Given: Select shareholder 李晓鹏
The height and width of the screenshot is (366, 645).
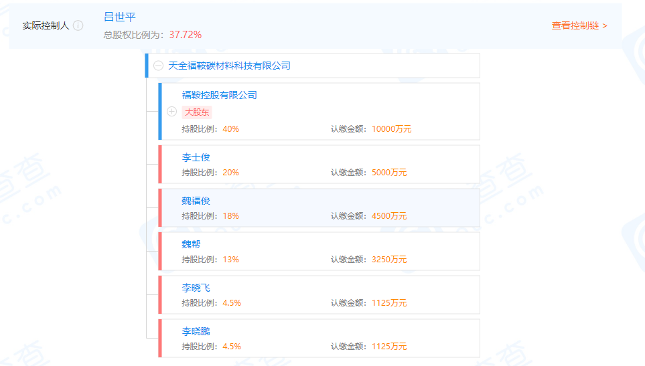Looking at the screenshot, I should pos(196,331).
